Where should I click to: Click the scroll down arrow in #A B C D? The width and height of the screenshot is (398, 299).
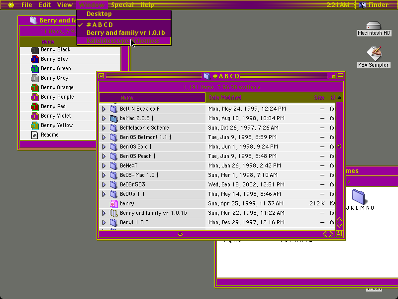coord(339,225)
